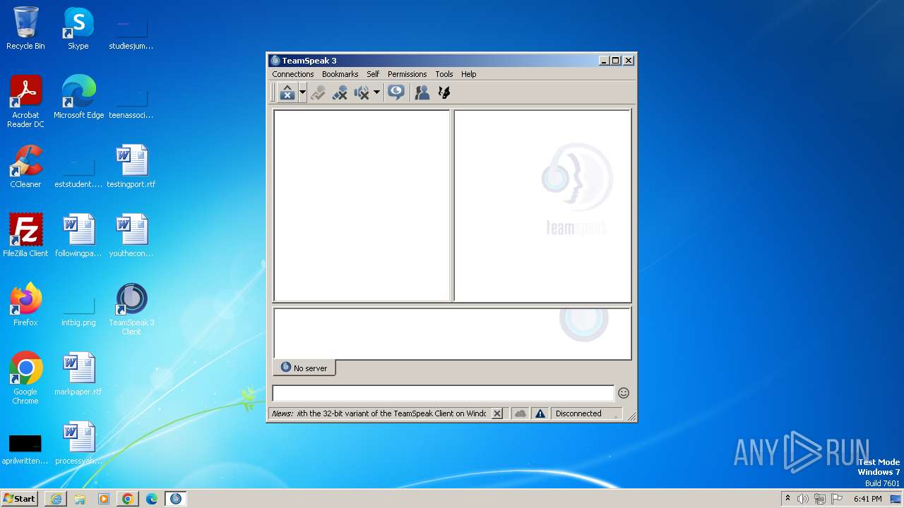Select the TeamSpeak 3 Client desktop shortcut

pos(131,309)
